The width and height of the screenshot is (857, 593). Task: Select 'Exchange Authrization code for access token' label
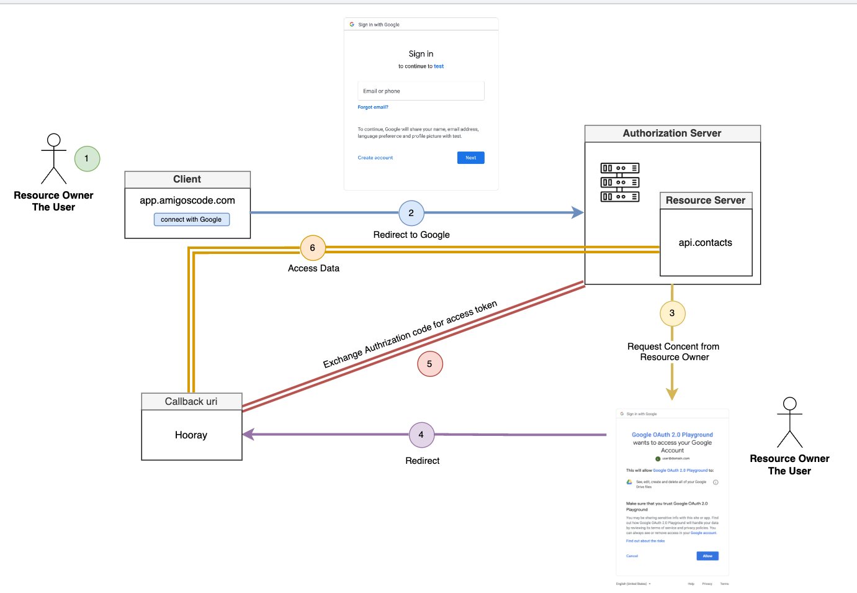[410, 334]
